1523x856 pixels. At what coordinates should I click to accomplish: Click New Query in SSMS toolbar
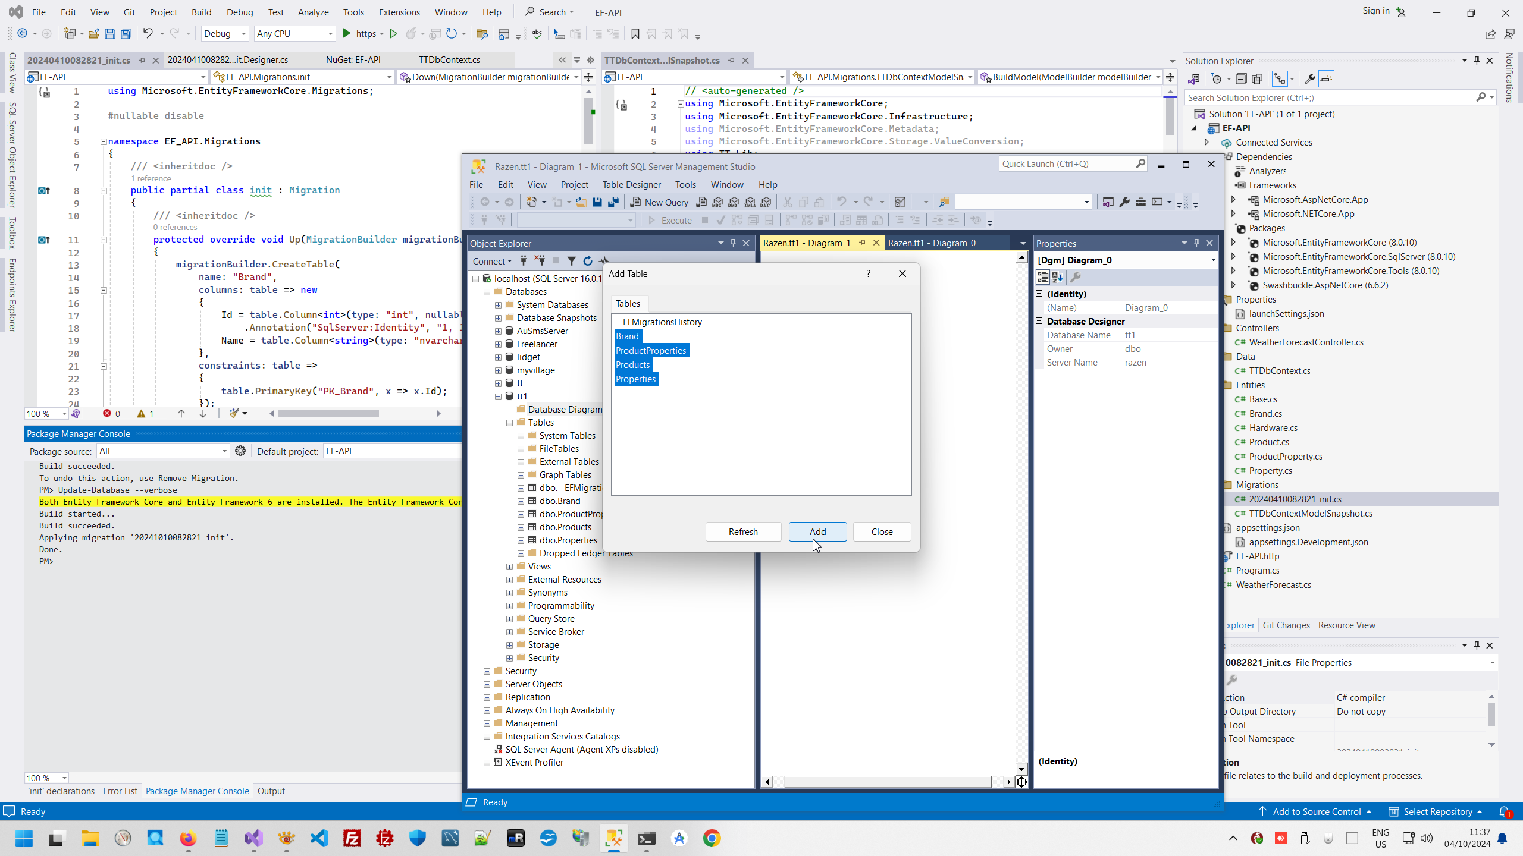659,202
